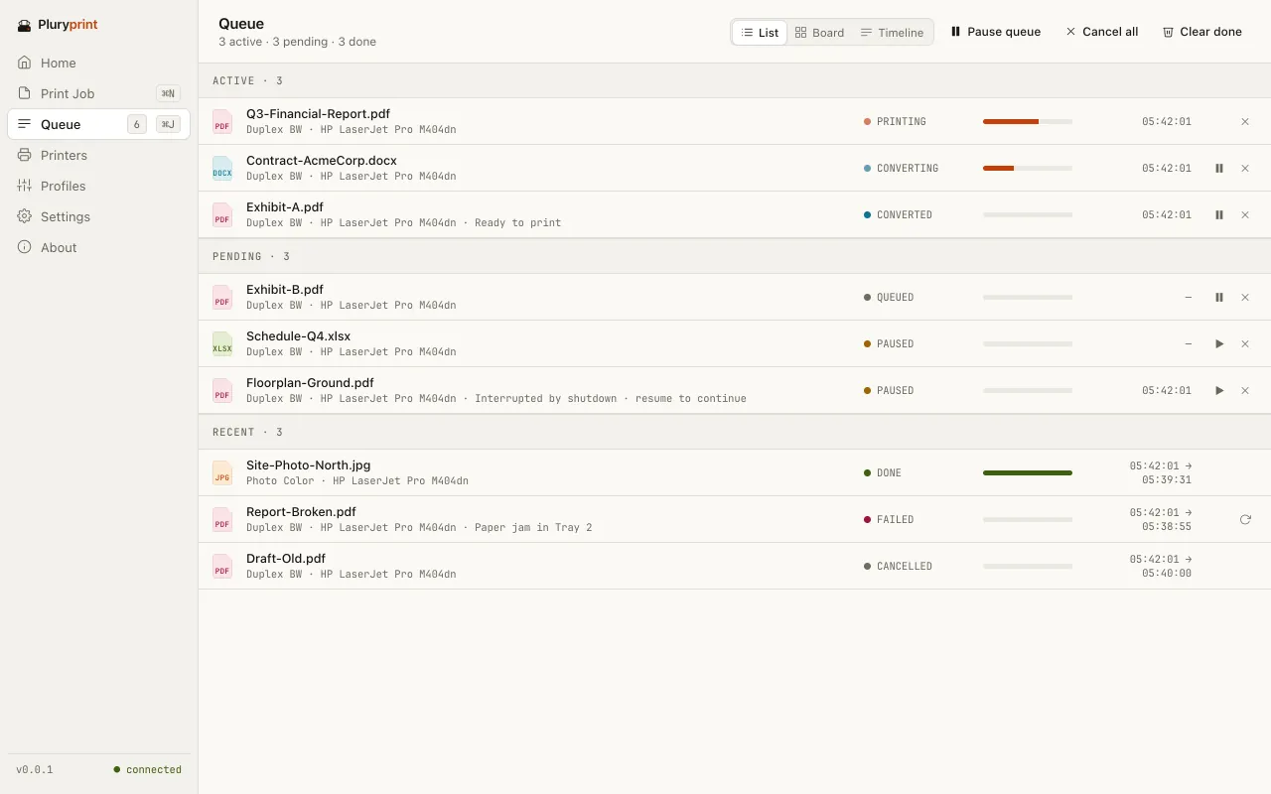Open the About page
Screen dimensions: 1271x794
pos(99,247)
